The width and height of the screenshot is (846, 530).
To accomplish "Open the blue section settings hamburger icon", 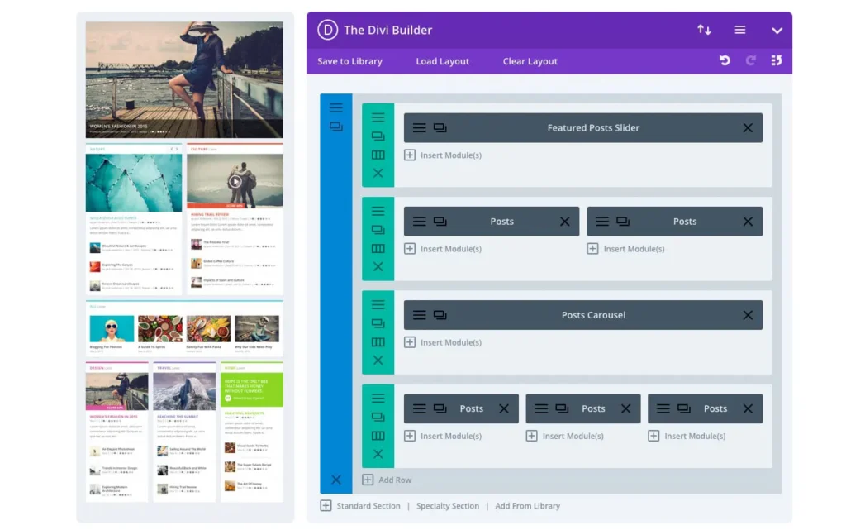I will [335, 108].
